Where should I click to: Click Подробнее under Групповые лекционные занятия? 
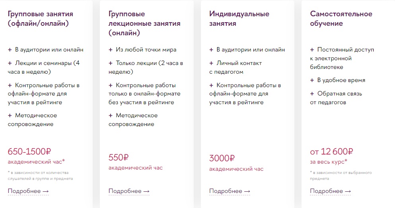click(129, 191)
